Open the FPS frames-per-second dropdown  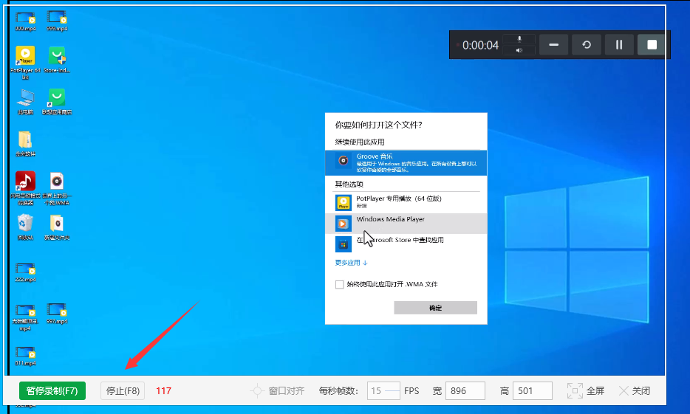[x=384, y=391]
